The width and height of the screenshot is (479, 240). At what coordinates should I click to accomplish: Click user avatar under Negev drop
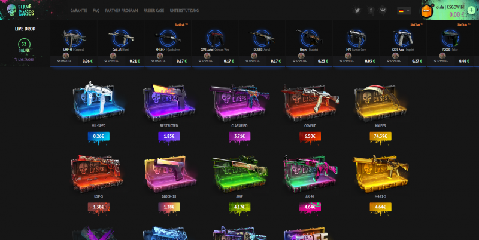(301, 56)
